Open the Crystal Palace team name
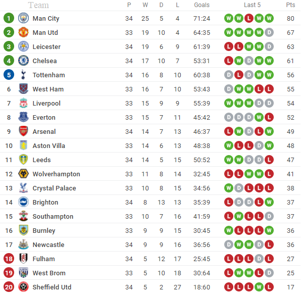The height and width of the screenshot is (296, 301). 54,188
